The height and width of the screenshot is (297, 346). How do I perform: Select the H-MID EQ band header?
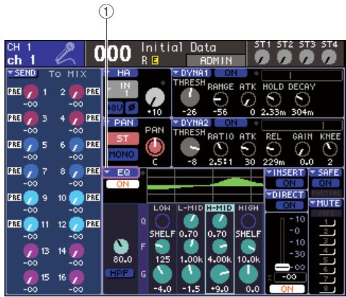[220, 208]
